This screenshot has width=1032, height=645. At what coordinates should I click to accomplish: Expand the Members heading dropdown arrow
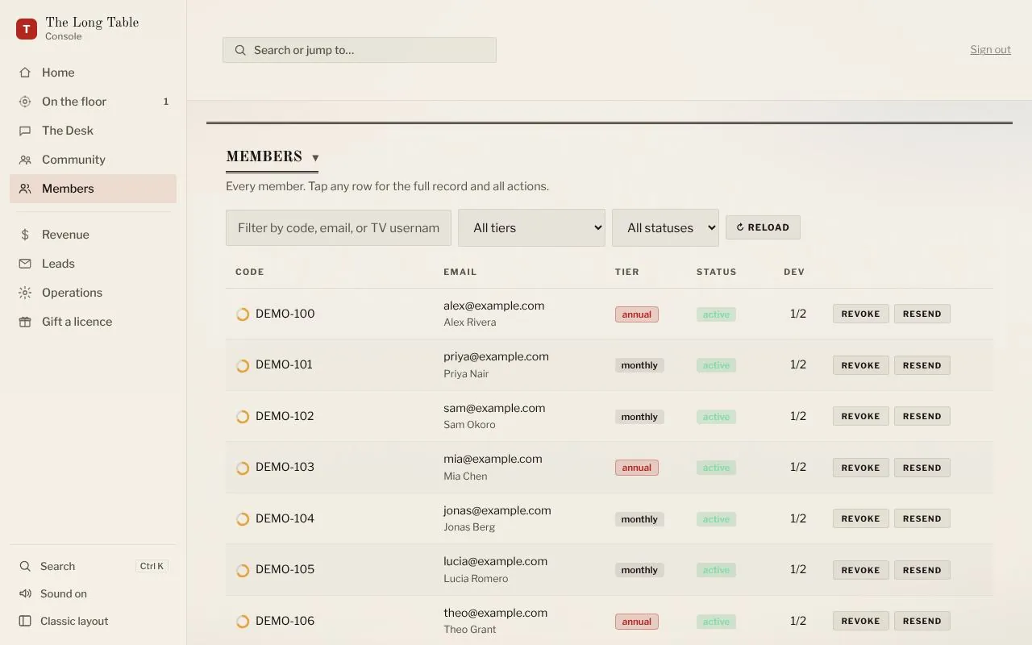coord(315,158)
